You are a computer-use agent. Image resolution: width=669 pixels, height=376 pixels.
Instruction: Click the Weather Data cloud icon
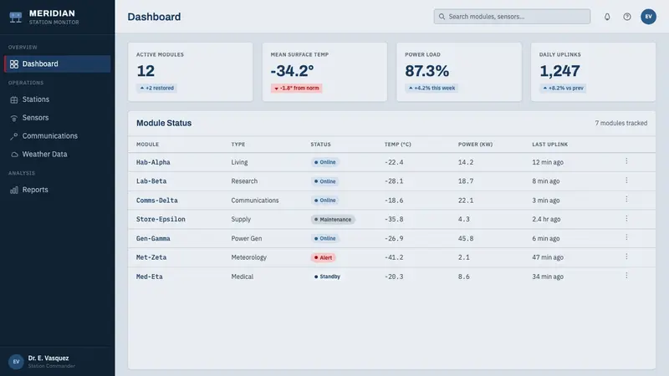(x=14, y=155)
